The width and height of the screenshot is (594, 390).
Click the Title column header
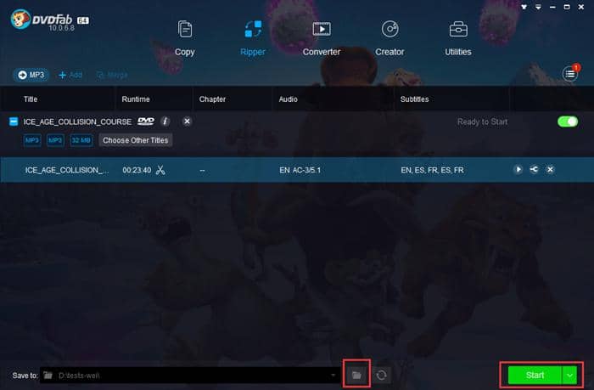[31, 99]
